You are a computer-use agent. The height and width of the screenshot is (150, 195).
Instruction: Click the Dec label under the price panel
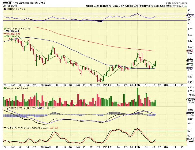[78, 85]
